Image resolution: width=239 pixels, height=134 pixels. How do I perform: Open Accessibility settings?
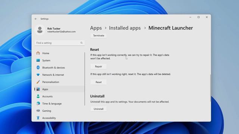pyautogui.click(x=59, y=118)
